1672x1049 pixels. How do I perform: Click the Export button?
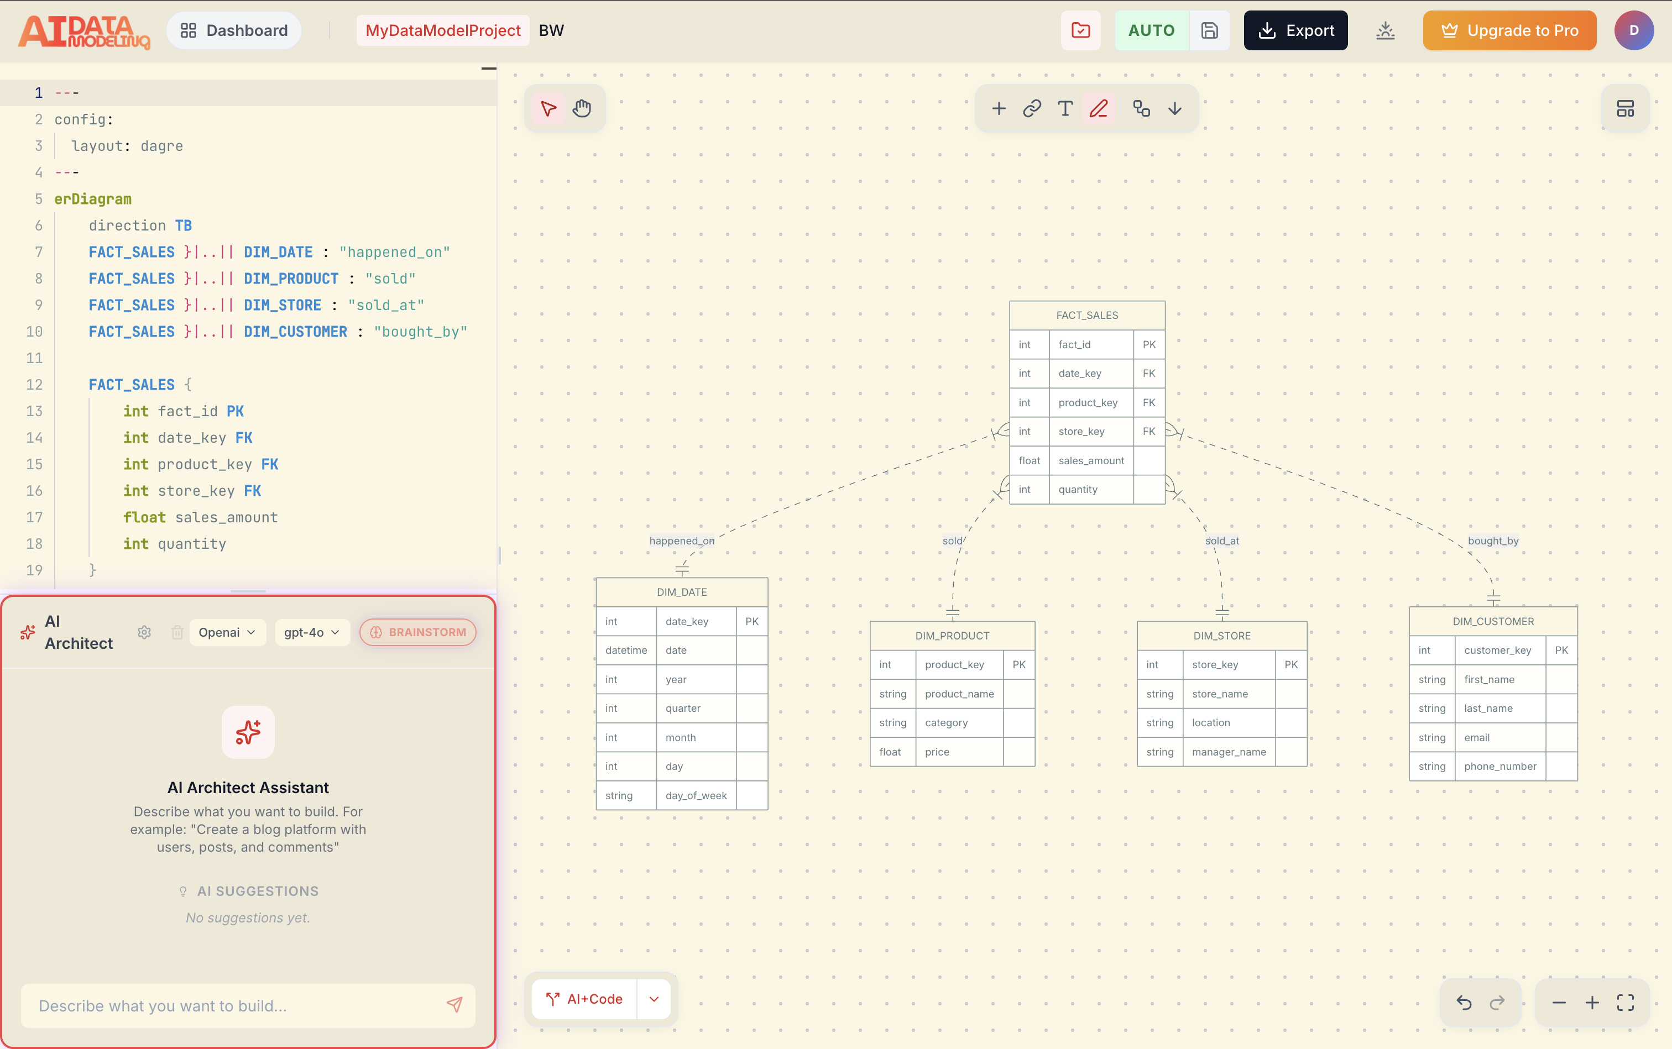click(1295, 30)
